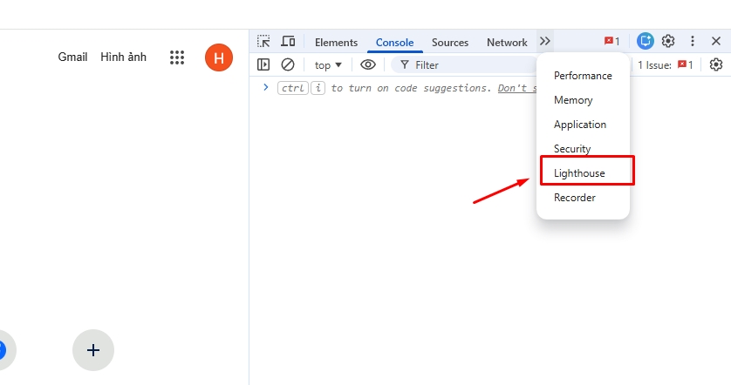Toggle the live expression eye icon
This screenshot has width=731, height=385.
(368, 64)
